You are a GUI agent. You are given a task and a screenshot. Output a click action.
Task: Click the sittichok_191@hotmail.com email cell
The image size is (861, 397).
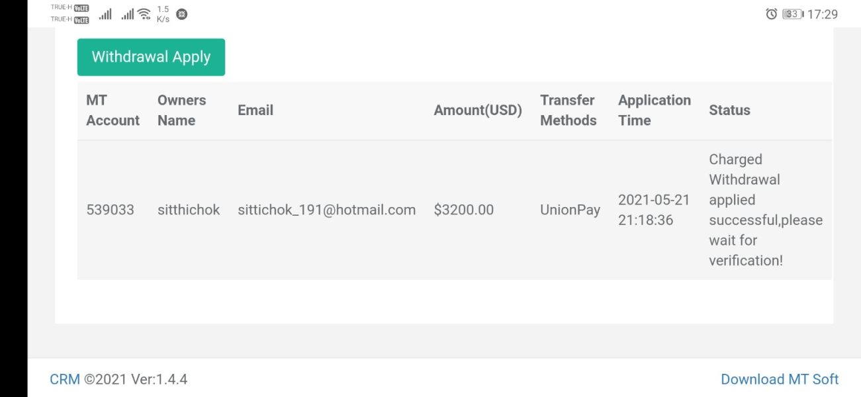(327, 210)
